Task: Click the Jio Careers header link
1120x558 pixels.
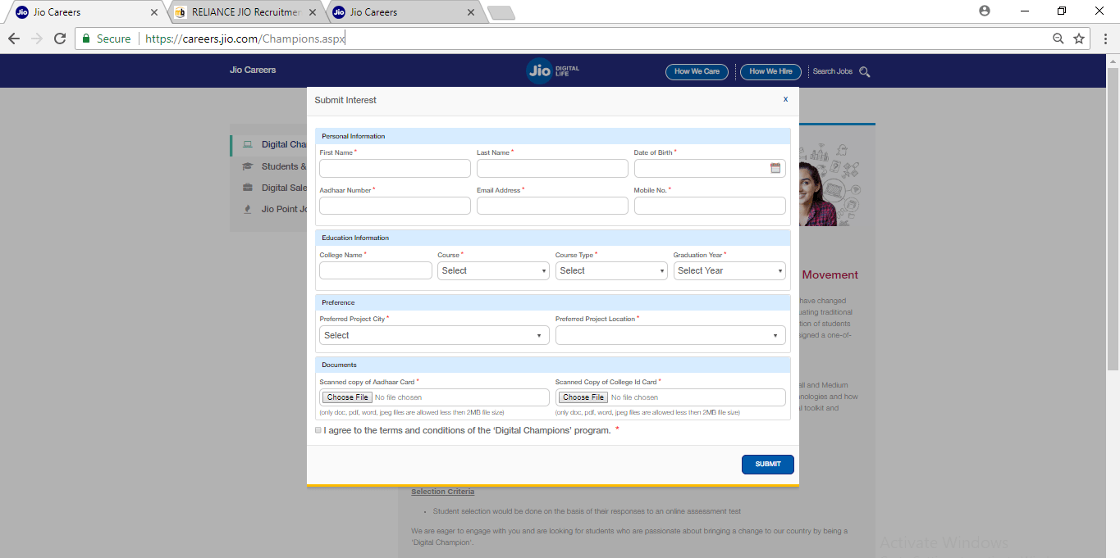Action: point(253,70)
